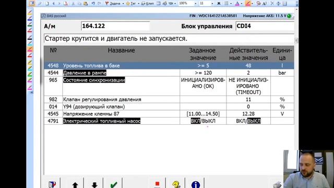Screen dimensions: 334x188
Task: Open help with the yellow question mark
Action: tap(176, 184)
